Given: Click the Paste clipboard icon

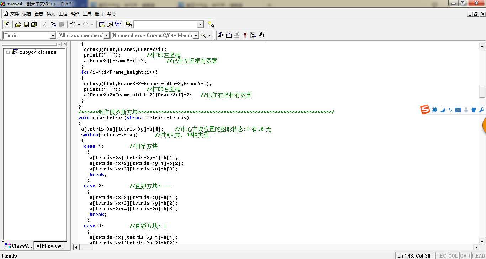Looking at the screenshot, I should click(x=62, y=25).
